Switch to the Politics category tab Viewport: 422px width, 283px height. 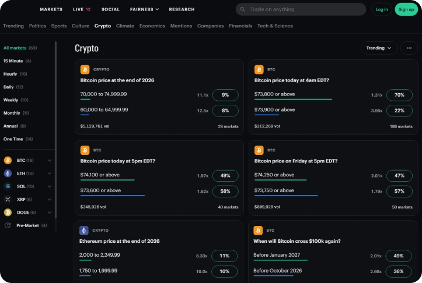coord(37,26)
